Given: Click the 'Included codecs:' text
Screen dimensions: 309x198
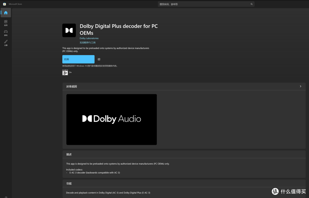Looking at the screenshot, I should click(x=74, y=170).
